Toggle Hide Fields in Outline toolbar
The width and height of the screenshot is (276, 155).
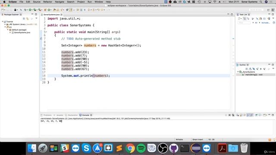(x=254, y=69)
